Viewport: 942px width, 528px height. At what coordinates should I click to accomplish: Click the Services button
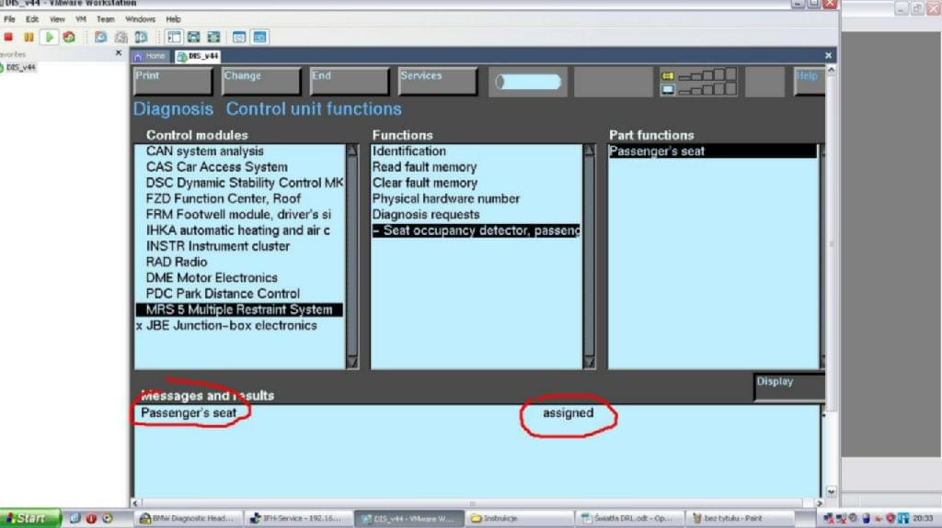coord(437,81)
